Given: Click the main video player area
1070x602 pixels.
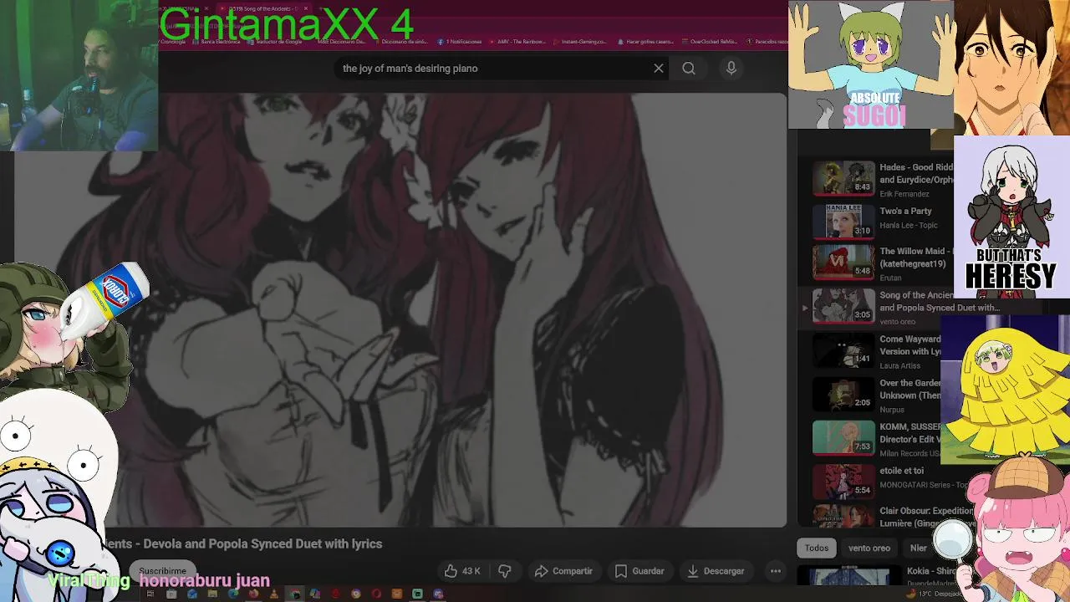Looking at the screenshot, I should pyautogui.click(x=400, y=309).
